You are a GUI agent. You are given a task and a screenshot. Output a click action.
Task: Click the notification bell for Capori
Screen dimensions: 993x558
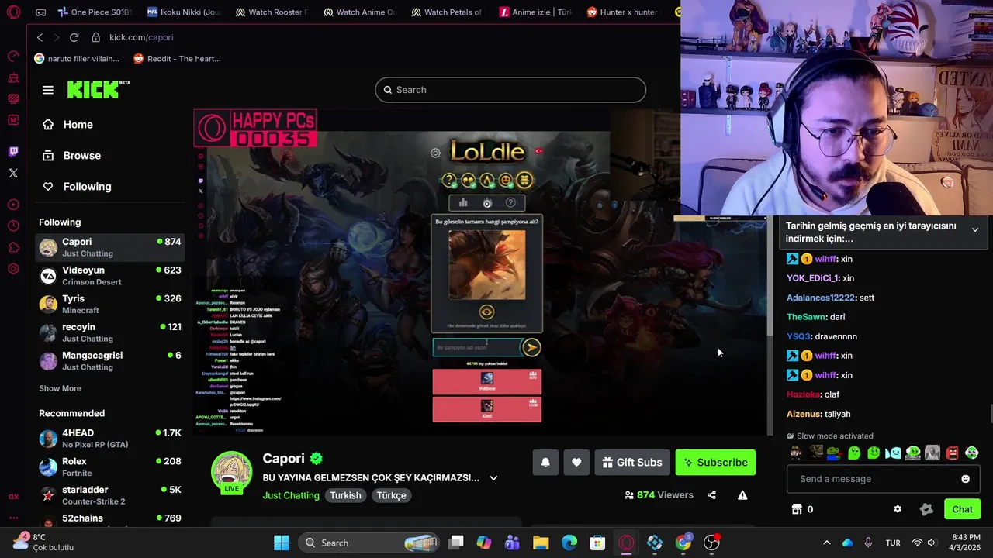click(x=545, y=462)
